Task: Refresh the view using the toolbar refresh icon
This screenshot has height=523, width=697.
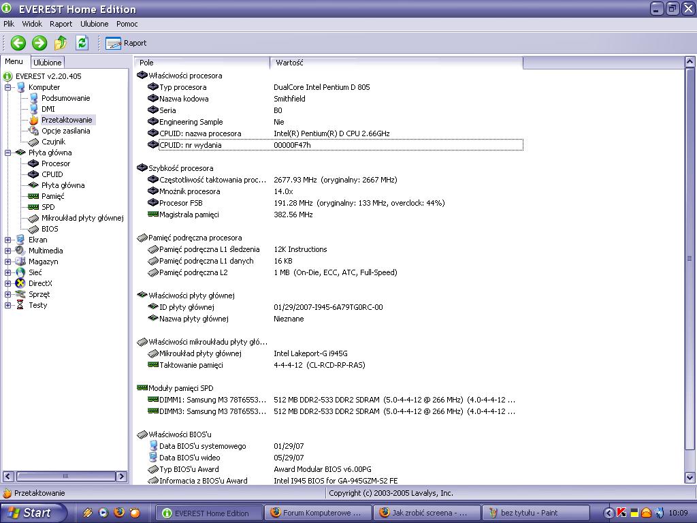Action: tap(82, 43)
